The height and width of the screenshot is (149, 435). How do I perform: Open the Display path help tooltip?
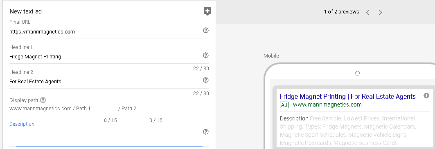tap(43, 100)
